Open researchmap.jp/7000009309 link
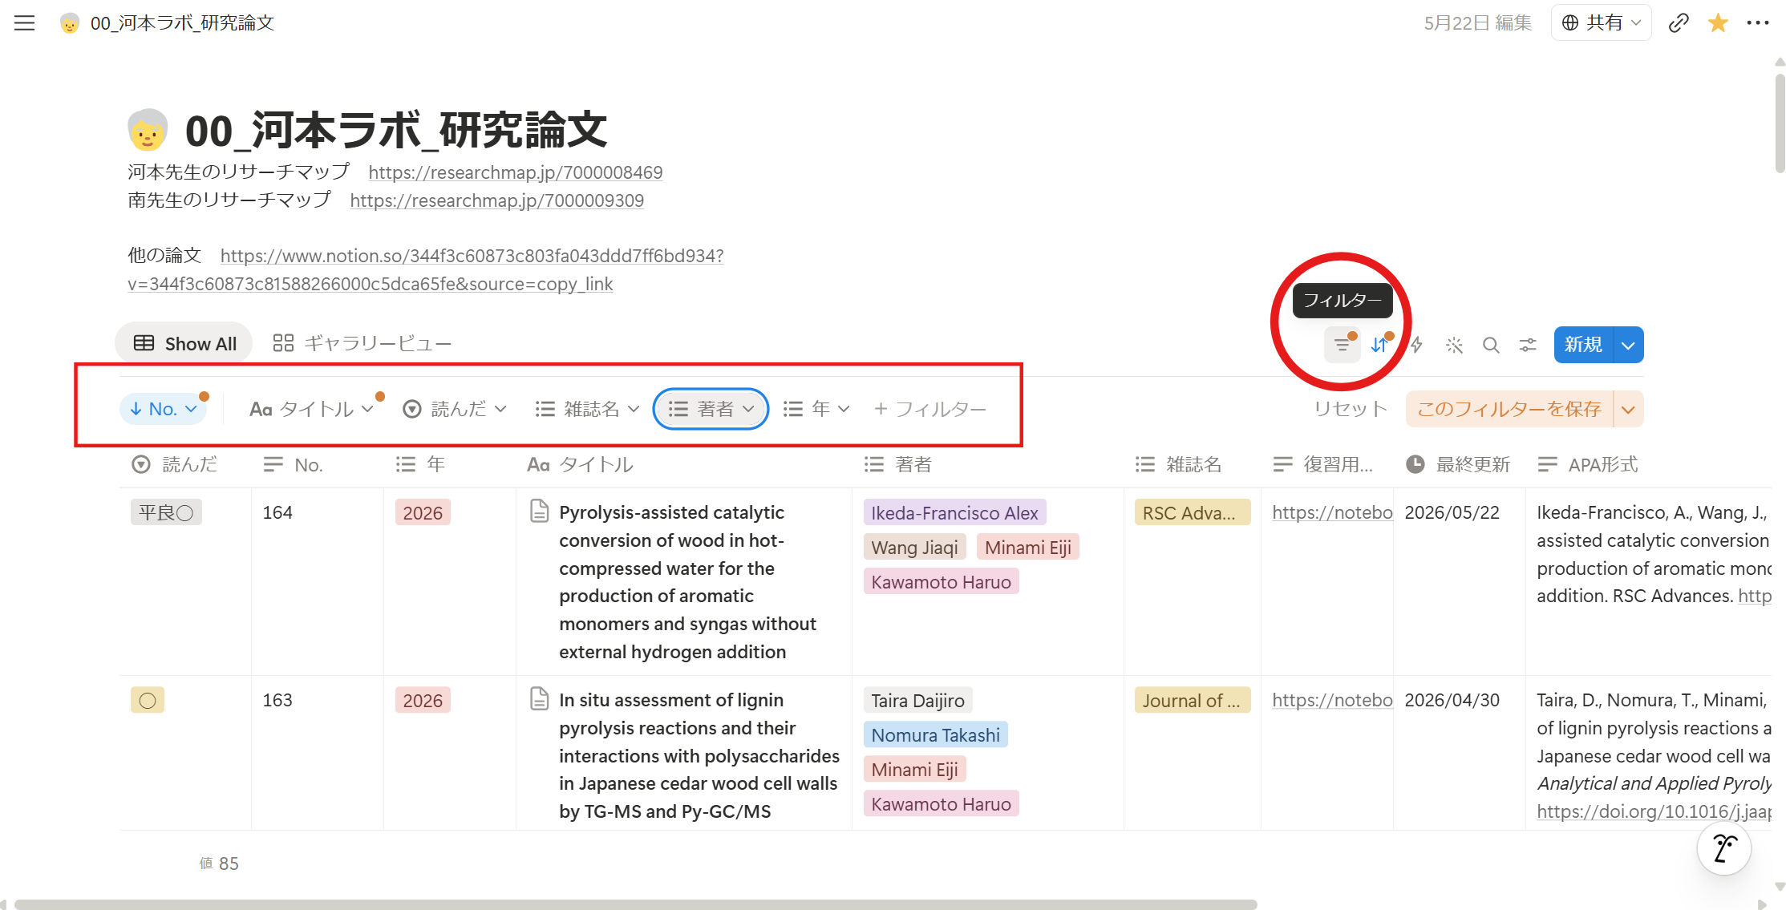Screen dimensions: 1786x910 coord(497,200)
